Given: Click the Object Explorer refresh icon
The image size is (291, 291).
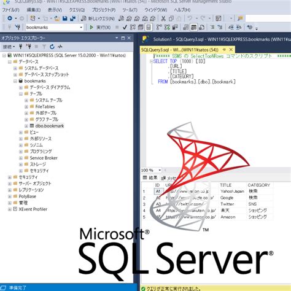Looking at the screenshot, I should click(52, 47).
